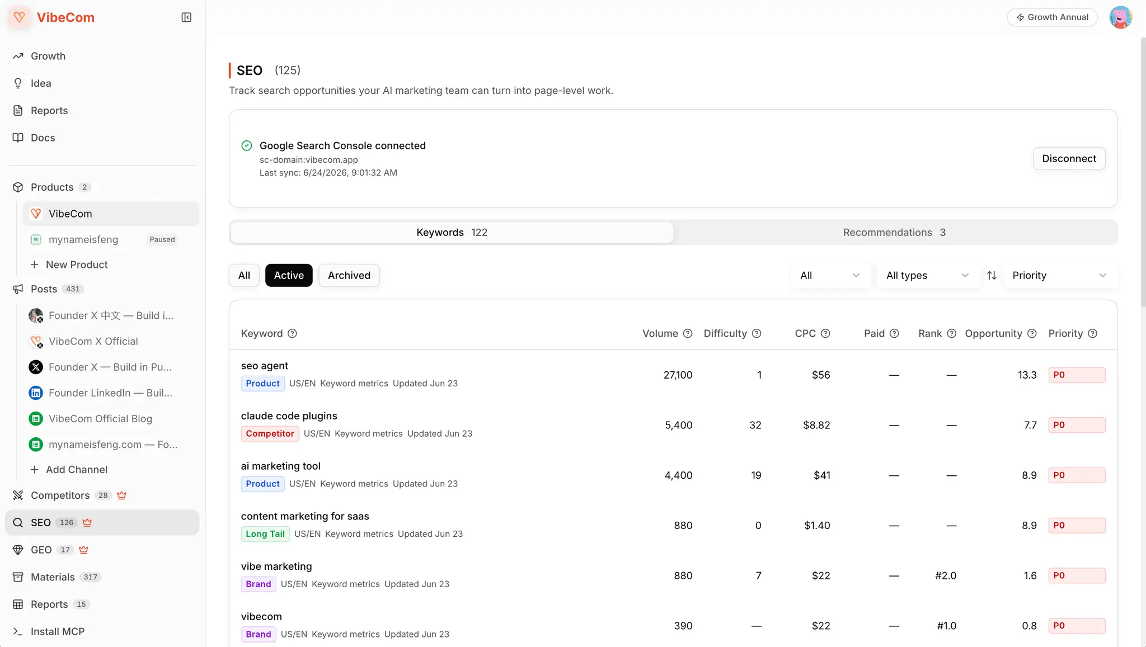
Task: Open priority selector for claude code plugins
Action: tap(1077, 425)
